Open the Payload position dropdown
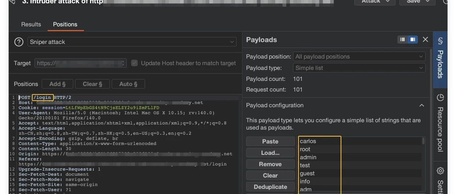Image resolution: width=456 pixels, height=194 pixels. click(359, 56)
